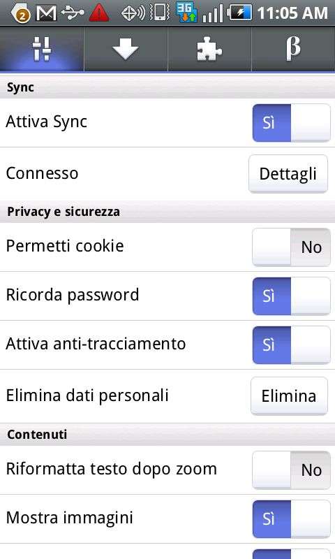Open the add-ons puzzle piece tab

coord(209,49)
